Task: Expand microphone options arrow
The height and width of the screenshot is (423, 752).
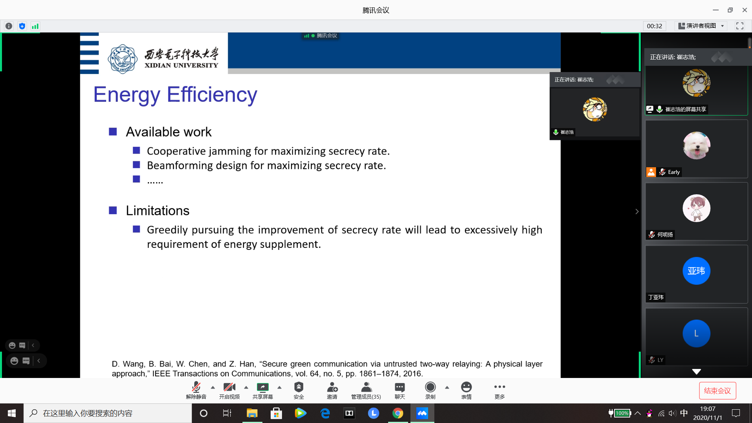Action: pos(213,387)
